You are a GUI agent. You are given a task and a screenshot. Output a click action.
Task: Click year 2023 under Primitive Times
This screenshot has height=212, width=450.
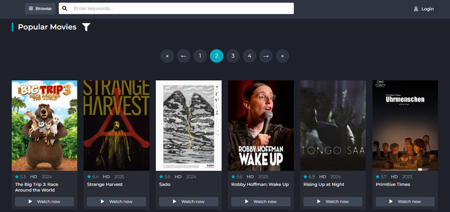(x=407, y=176)
